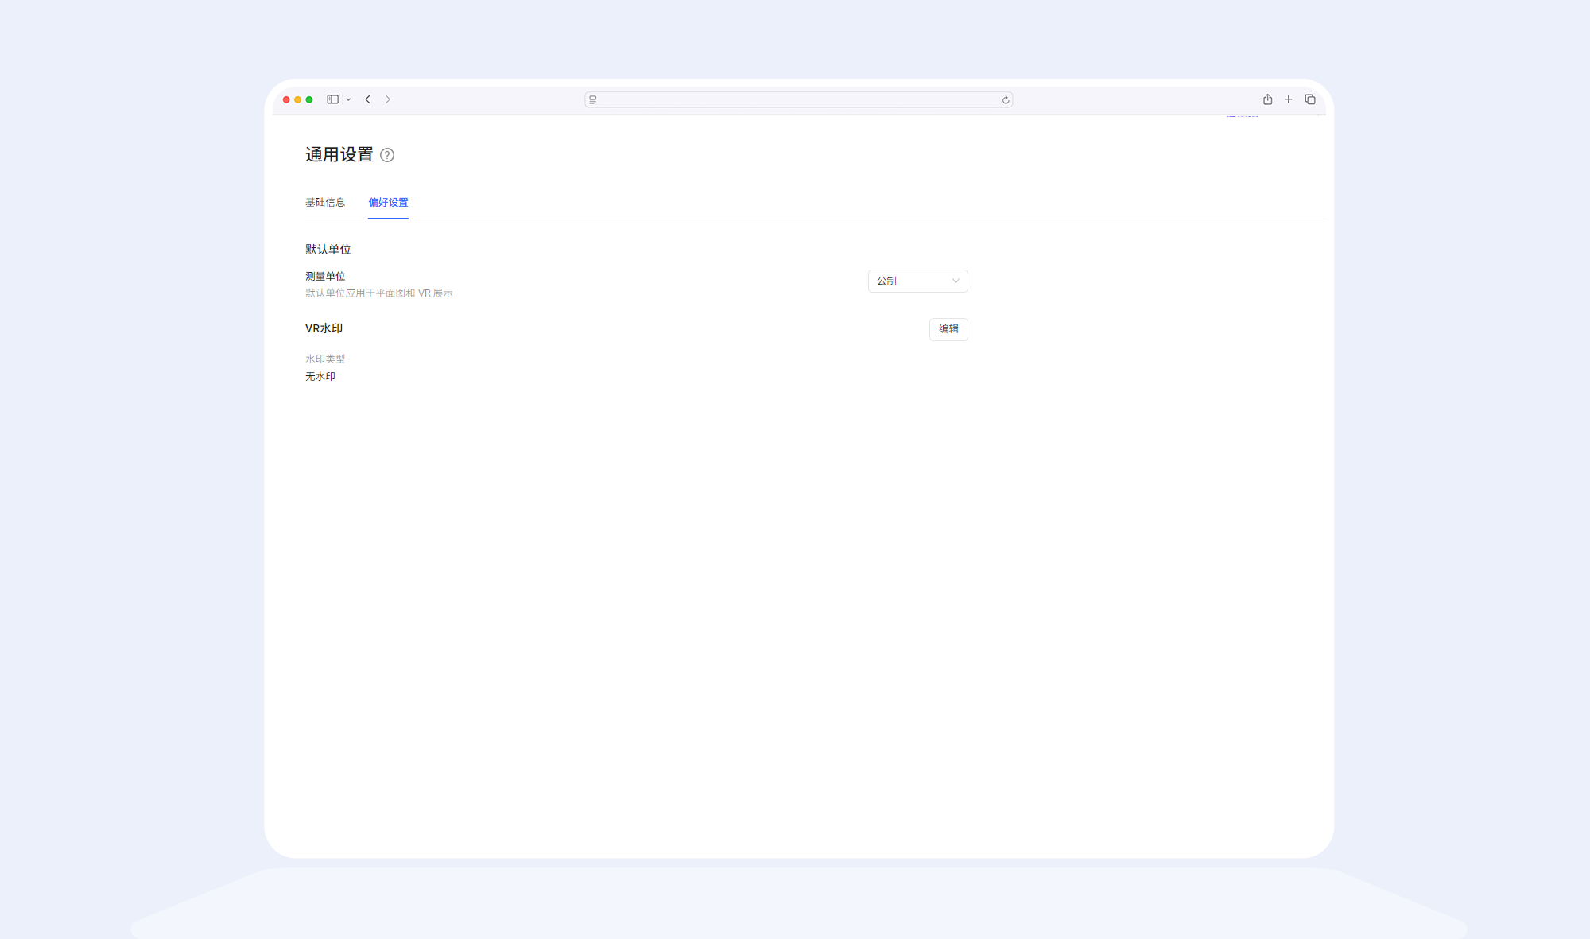The image size is (1590, 939).
Task: Expand the sidebar options chevron
Action: [348, 99]
